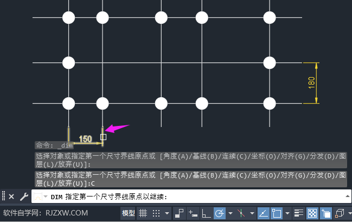Toggle transparency checkered icon
Viewport: 352px width, 222px height.
tap(312, 213)
